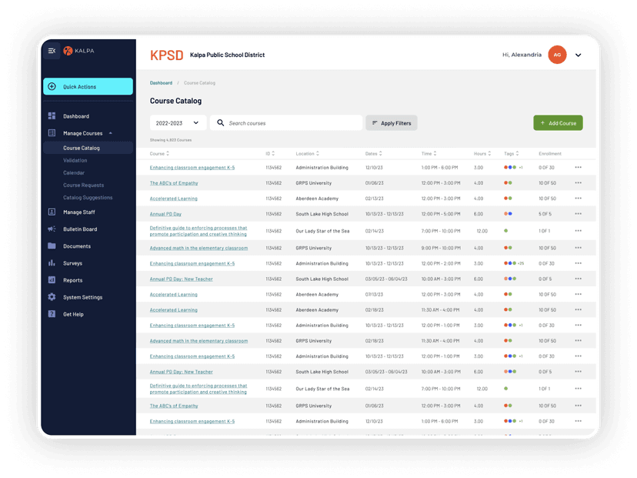Viewport: 637px width, 478px height.
Task: Open the Documents folder icon
Action: click(x=52, y=246)
